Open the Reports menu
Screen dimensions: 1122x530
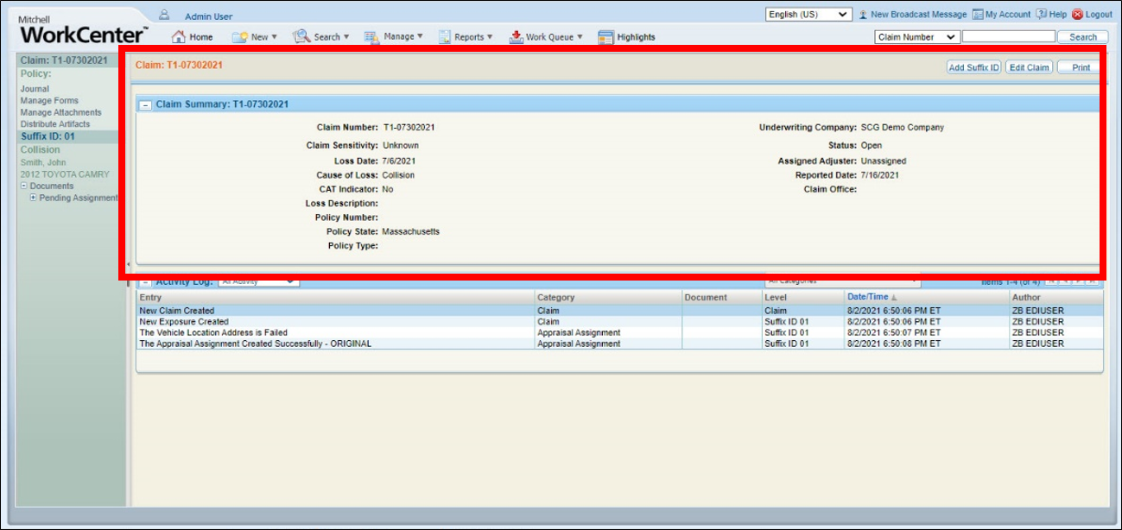466,37
